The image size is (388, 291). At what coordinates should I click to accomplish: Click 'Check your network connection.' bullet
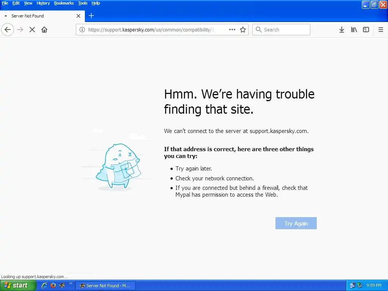(214, 178)
